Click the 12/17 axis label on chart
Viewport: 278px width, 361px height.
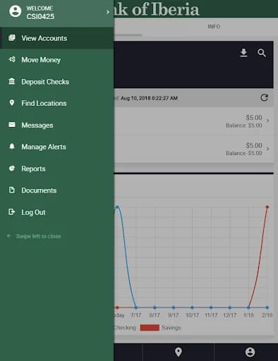(230, 315)
